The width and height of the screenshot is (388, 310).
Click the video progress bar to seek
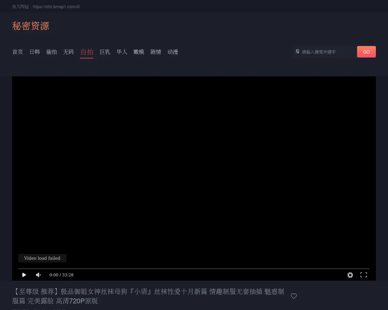[x=194, y=269]
